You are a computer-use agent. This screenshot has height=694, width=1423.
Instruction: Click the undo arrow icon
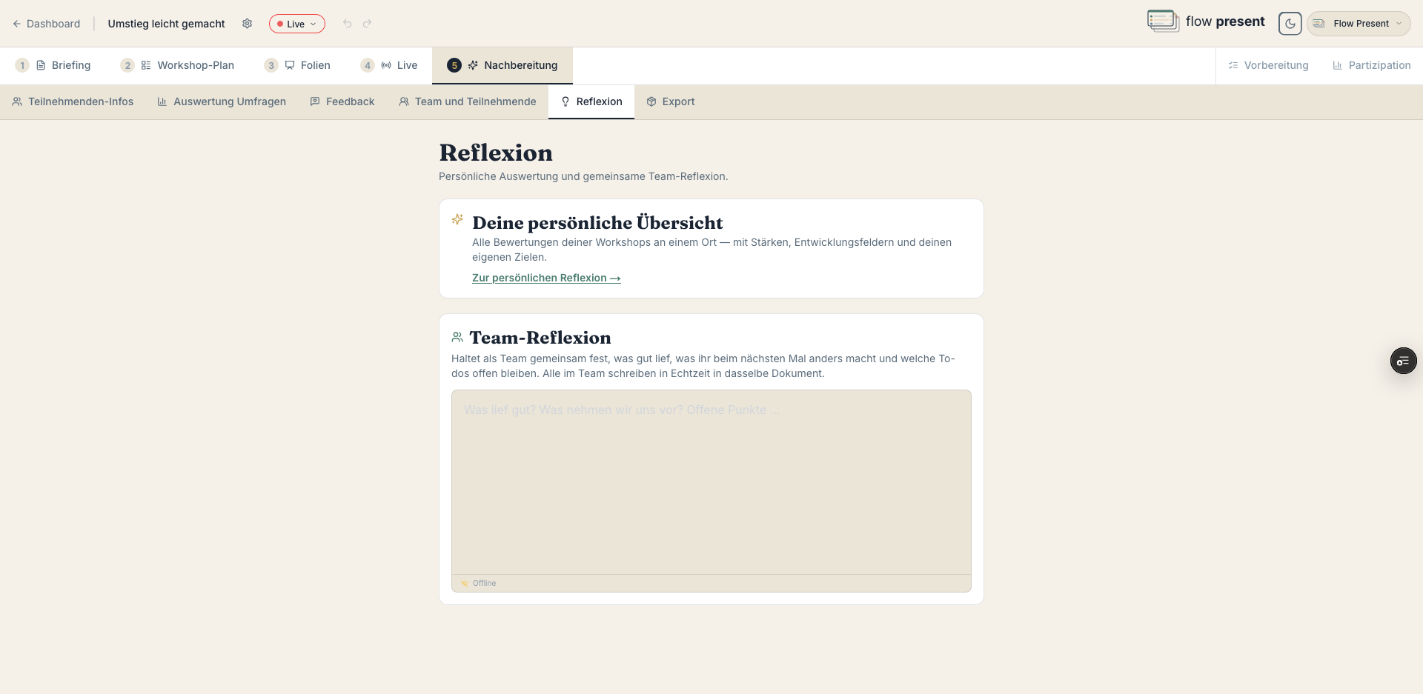tap(347, 24)
